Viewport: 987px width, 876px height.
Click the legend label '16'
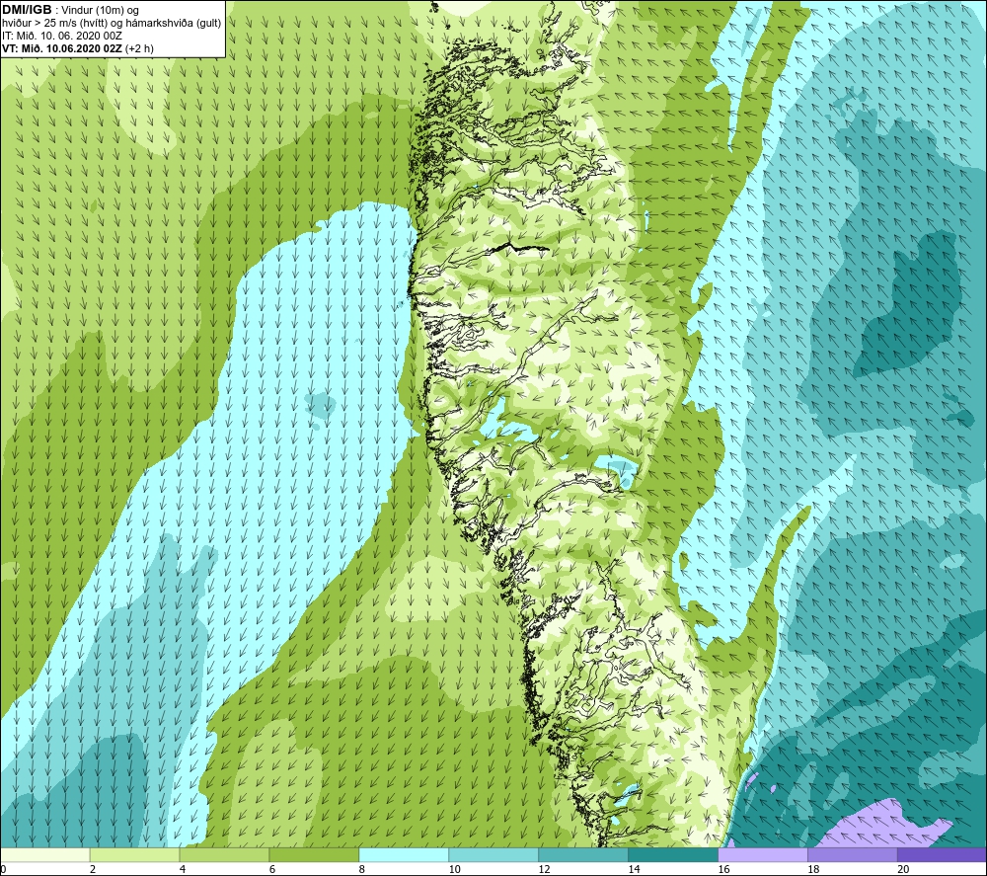point(723,869)
